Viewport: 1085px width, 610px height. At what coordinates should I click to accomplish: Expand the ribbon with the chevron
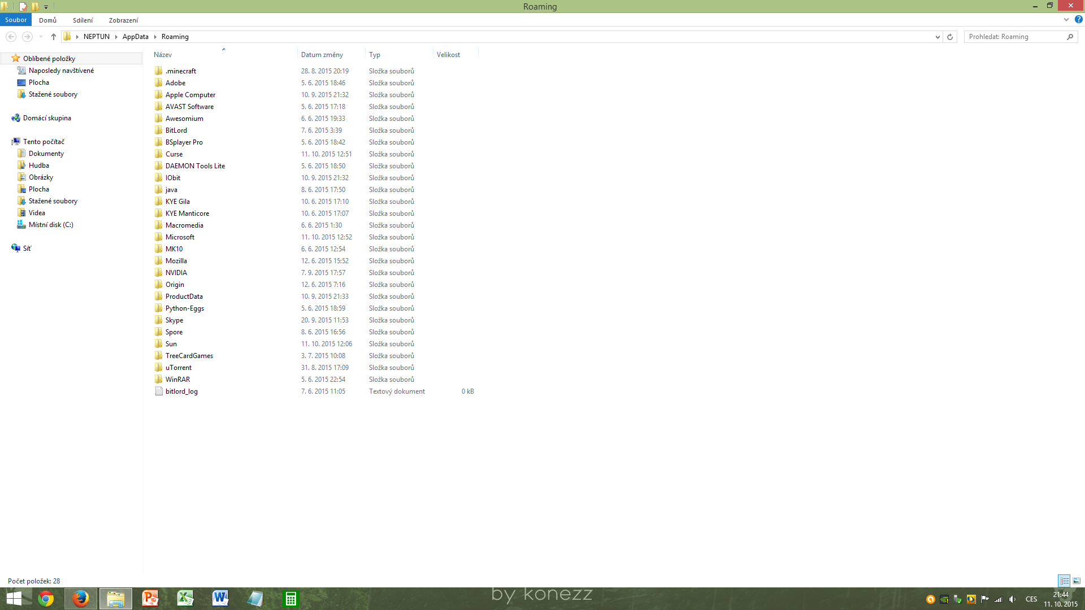click(x=1066, y=19)
